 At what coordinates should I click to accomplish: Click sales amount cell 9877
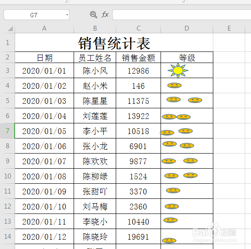[138, 161]
